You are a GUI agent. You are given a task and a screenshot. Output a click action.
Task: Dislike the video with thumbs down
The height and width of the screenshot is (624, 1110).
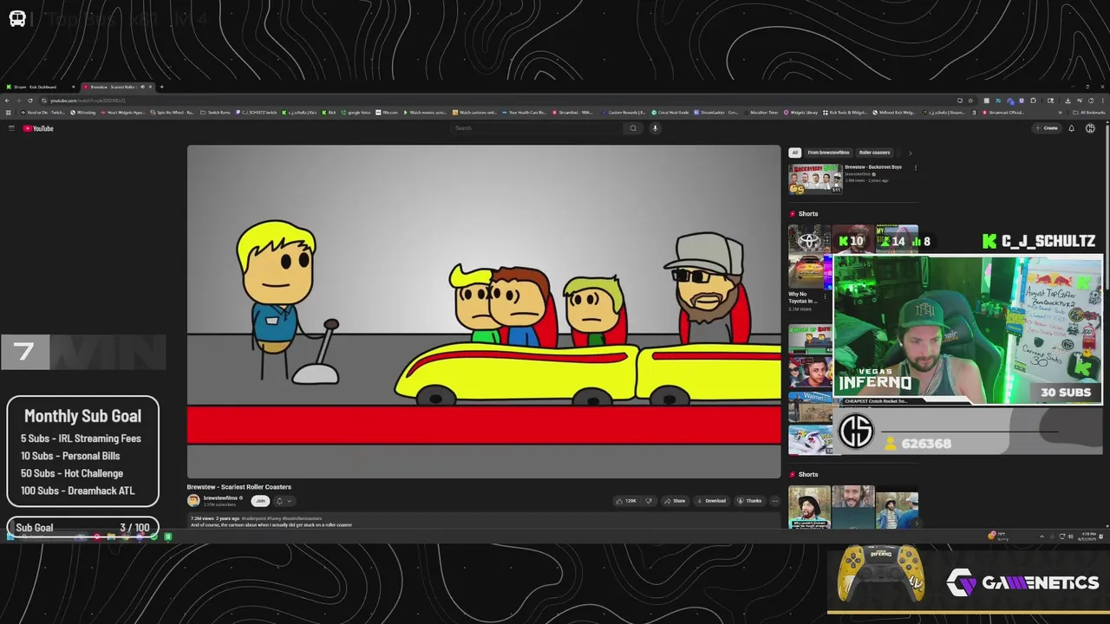coord(648,501)
